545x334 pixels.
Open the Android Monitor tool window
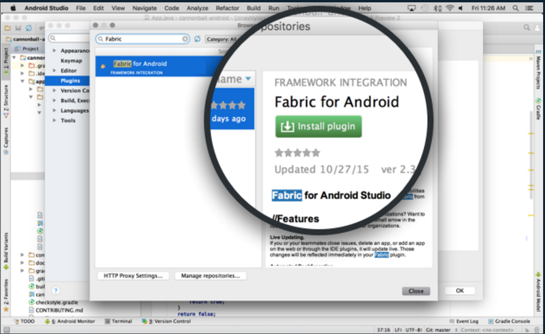click(70, 321)
